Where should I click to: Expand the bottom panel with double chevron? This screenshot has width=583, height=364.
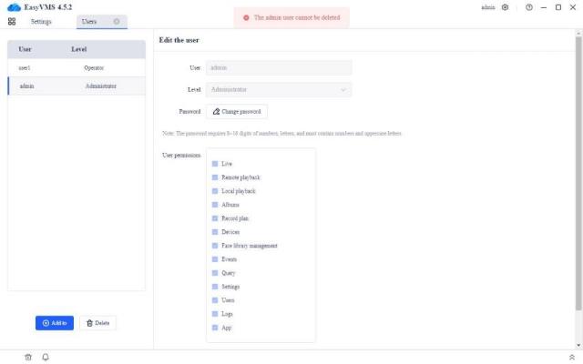coord(571,357)
